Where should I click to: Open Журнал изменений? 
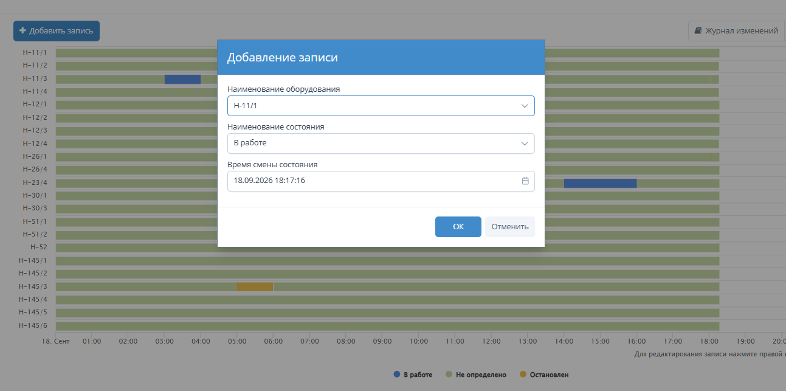click(x=736, y=31)
